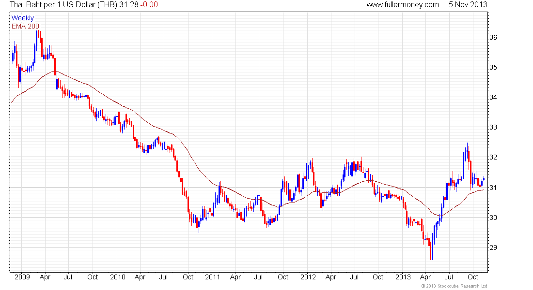Click the final Oct label after 2013

click(473, 277)
